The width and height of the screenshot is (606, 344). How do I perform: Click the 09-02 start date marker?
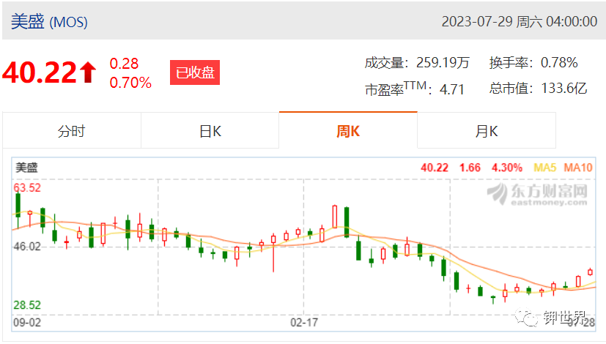tap(27, 322)
